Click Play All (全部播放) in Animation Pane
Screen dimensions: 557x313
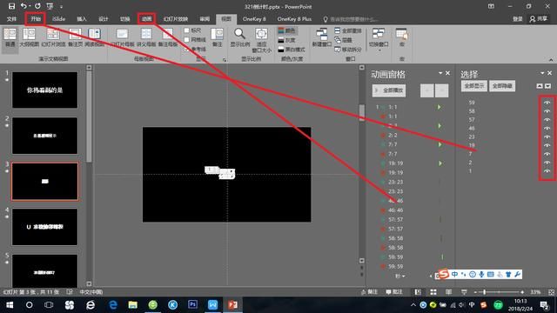click(389, 90)
